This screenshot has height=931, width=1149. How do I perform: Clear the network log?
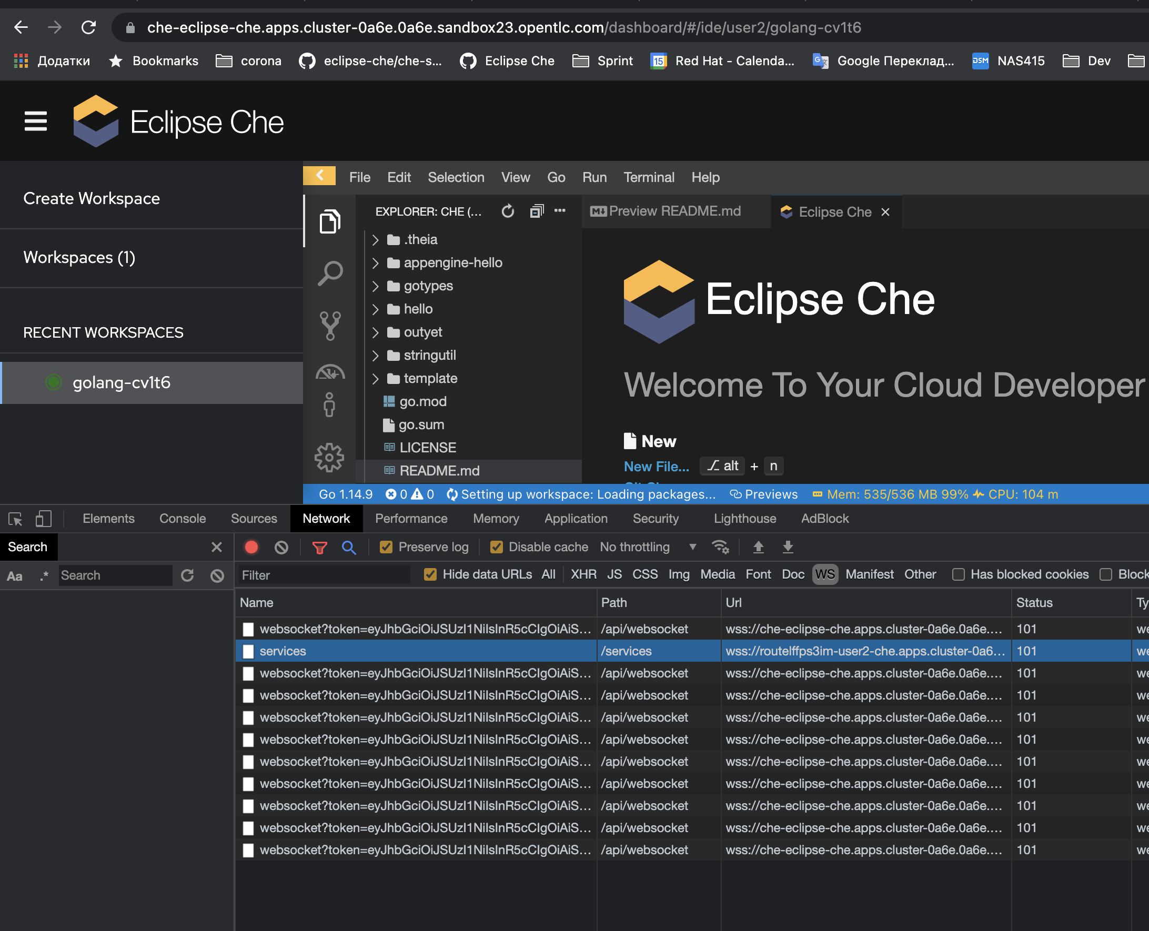tap(281, 547)
